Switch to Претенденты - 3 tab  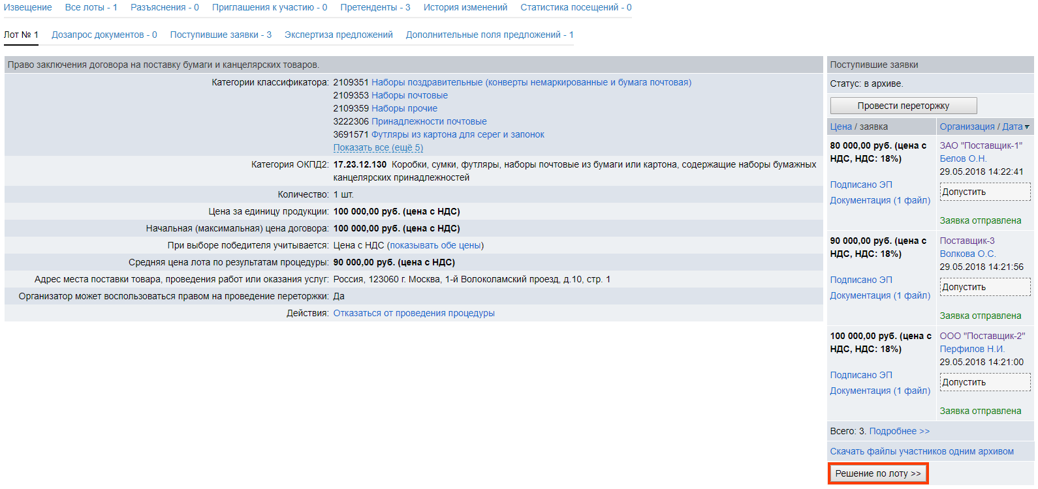(x=375, y=7)
